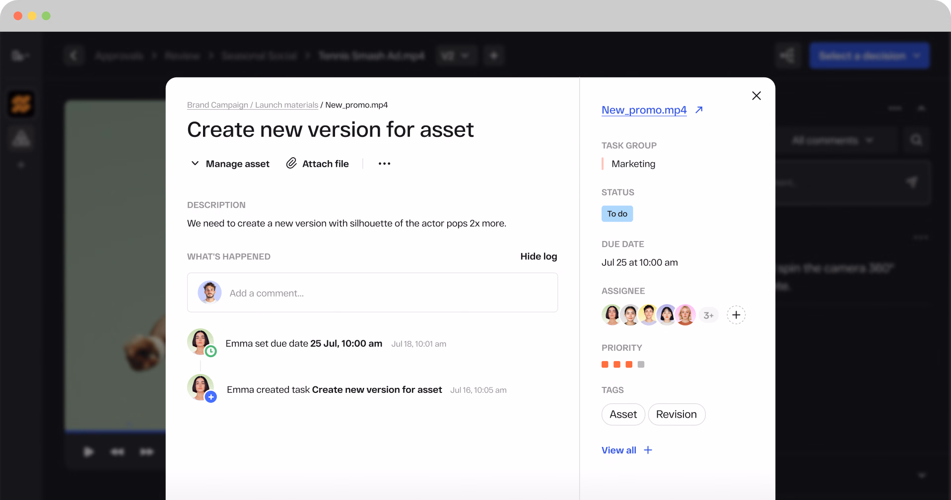Click the Add a comment field
The height and width of the screenshot is (500, 951).
pos(372,293)
